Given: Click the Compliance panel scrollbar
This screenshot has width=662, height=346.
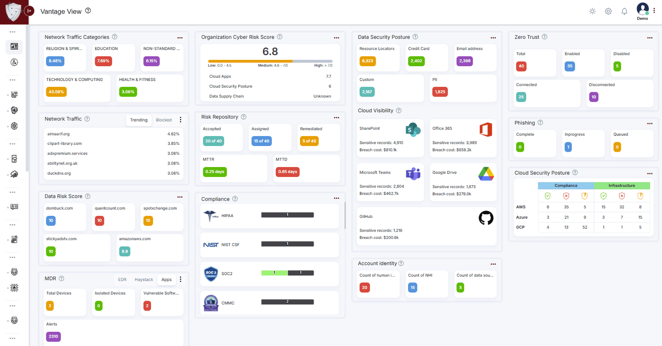Looking at the screenshot, I should coord(345,215).
